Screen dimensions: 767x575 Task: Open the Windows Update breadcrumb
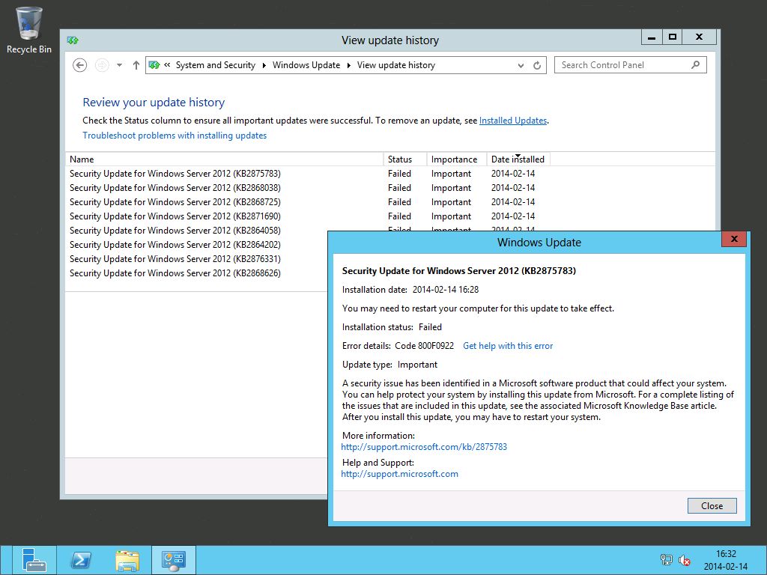[x=306, y=65]
